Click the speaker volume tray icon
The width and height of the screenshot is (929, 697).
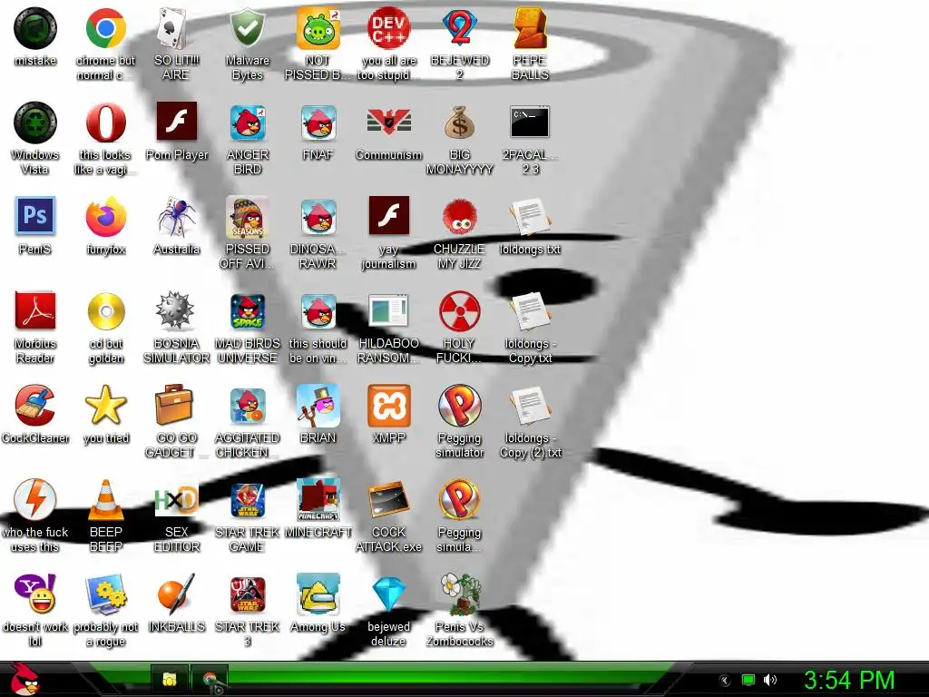(x=769, y=680)
